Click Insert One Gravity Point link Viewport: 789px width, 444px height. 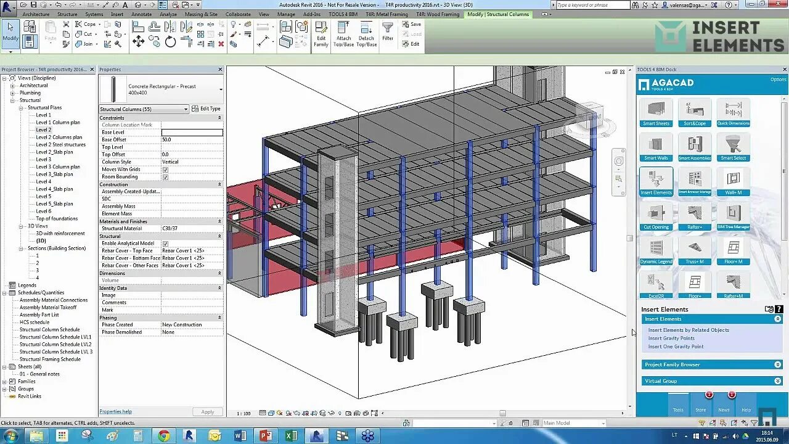676,347
